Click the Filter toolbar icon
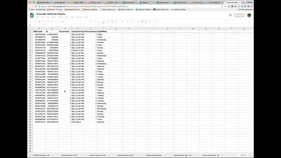The height and width of the screenshot is (158, 281). [x=150, y=22]
